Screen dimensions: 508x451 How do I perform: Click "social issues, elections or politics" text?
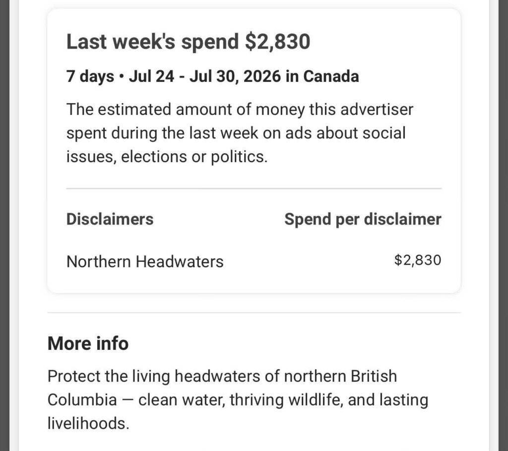pos(236,145)
